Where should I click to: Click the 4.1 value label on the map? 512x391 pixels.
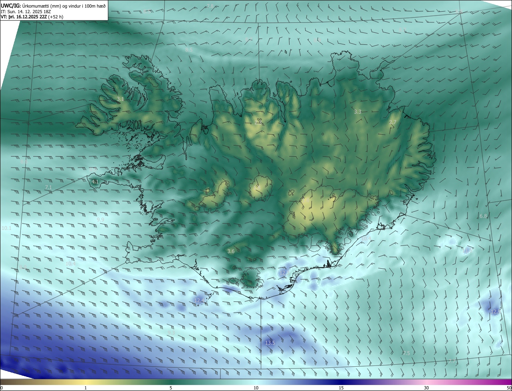click(95, 182)
